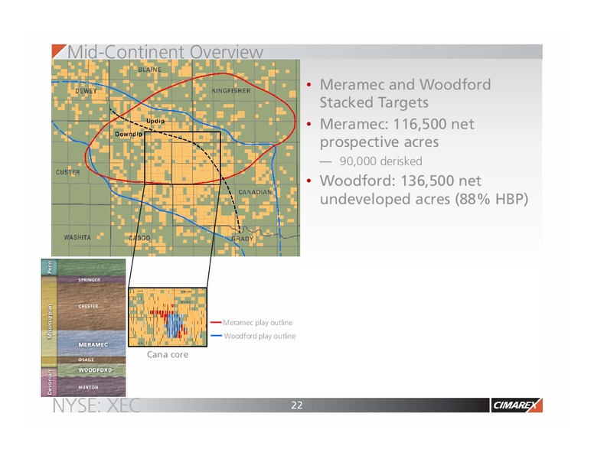
Task: Click the WASHITA county label
Action: [x=77, y=237]
